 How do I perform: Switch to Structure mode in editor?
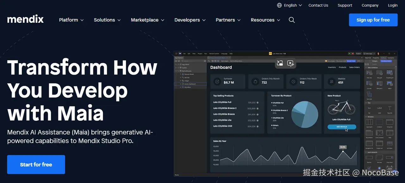341,61
